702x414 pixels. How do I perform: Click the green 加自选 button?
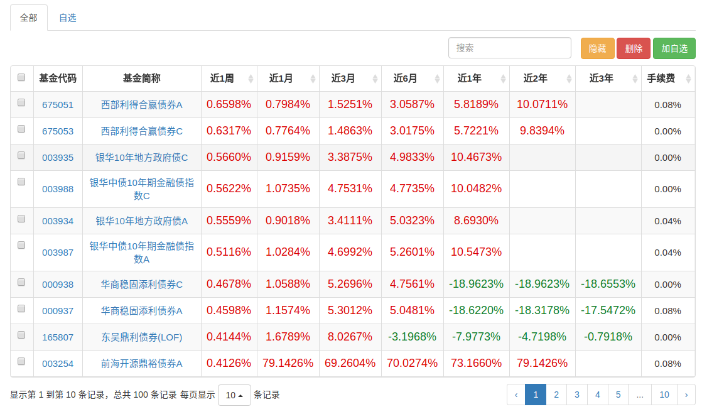tap(674, 48)
